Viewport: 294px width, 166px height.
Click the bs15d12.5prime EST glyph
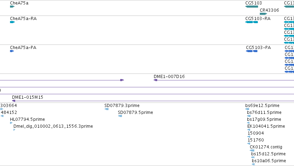(x=253, y=157)
